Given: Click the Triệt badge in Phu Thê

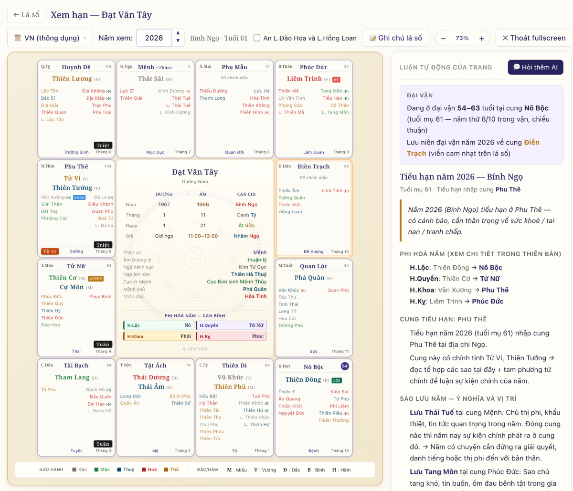Looking at the screenshot, I should [103, 245].
